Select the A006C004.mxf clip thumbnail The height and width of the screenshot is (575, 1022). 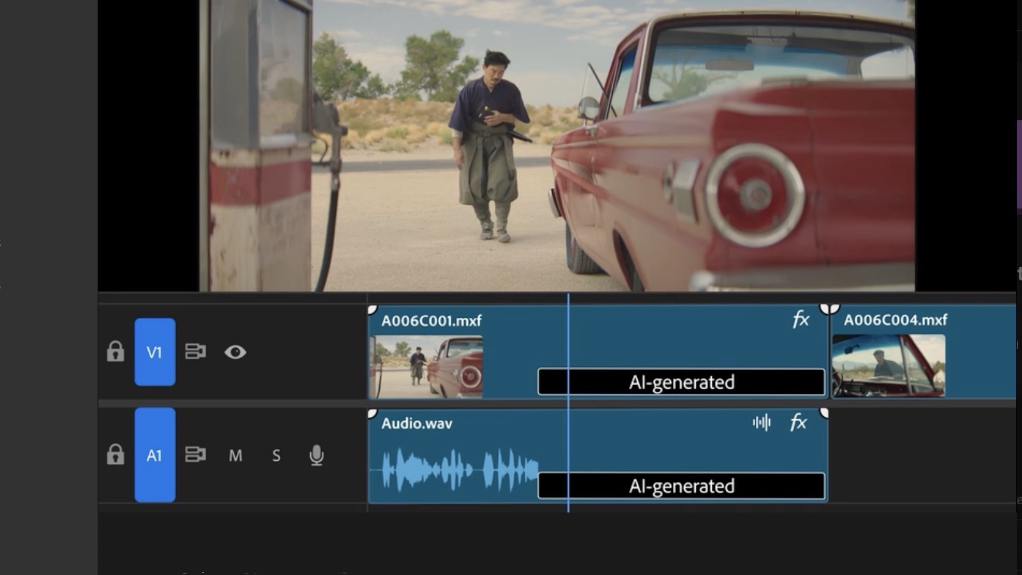coord(889,366)
